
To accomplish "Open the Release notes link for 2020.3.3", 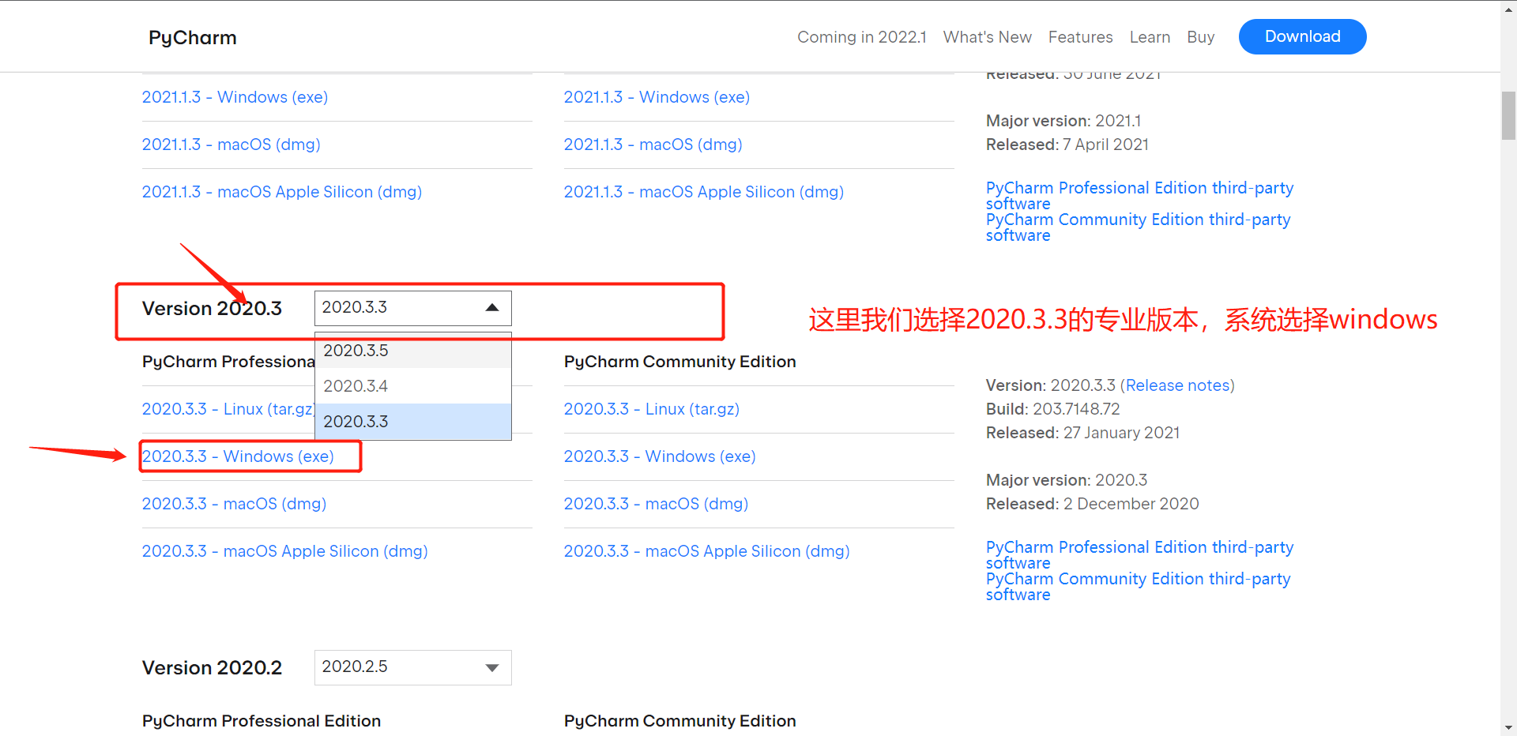I will coord(1177,385).
